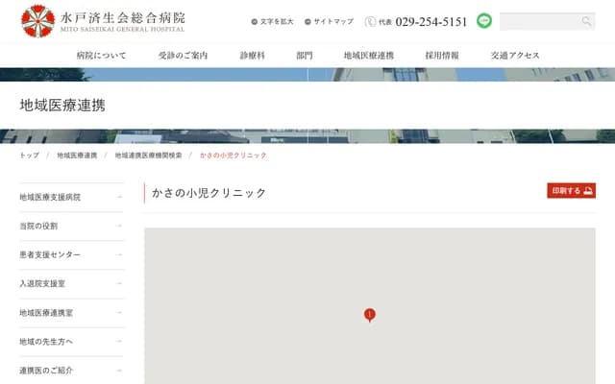The image size is (615, 384).
Task: Click the phone icon beside 代表
Action: (370, 21)
